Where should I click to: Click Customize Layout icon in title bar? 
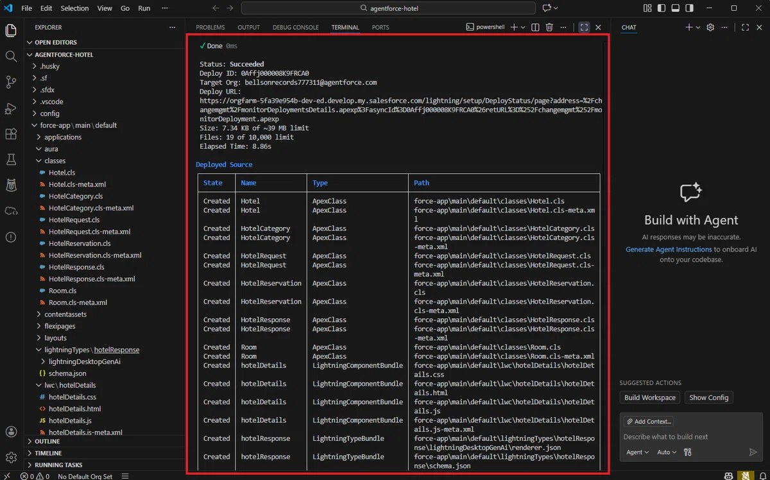pyautogui.click(x=647, y=8)
